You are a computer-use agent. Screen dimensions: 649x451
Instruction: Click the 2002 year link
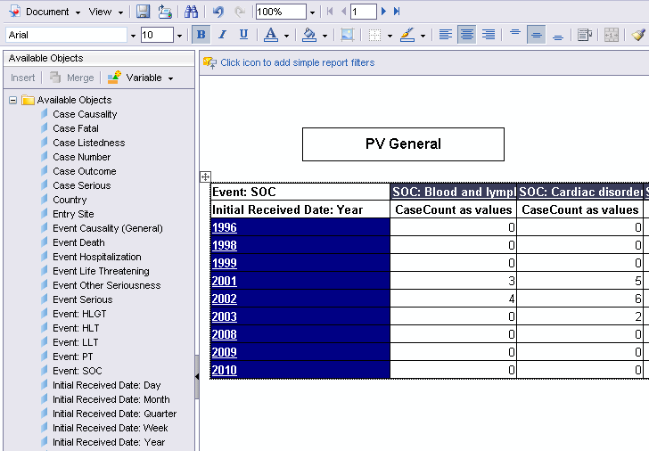click(x=224, y=299)
